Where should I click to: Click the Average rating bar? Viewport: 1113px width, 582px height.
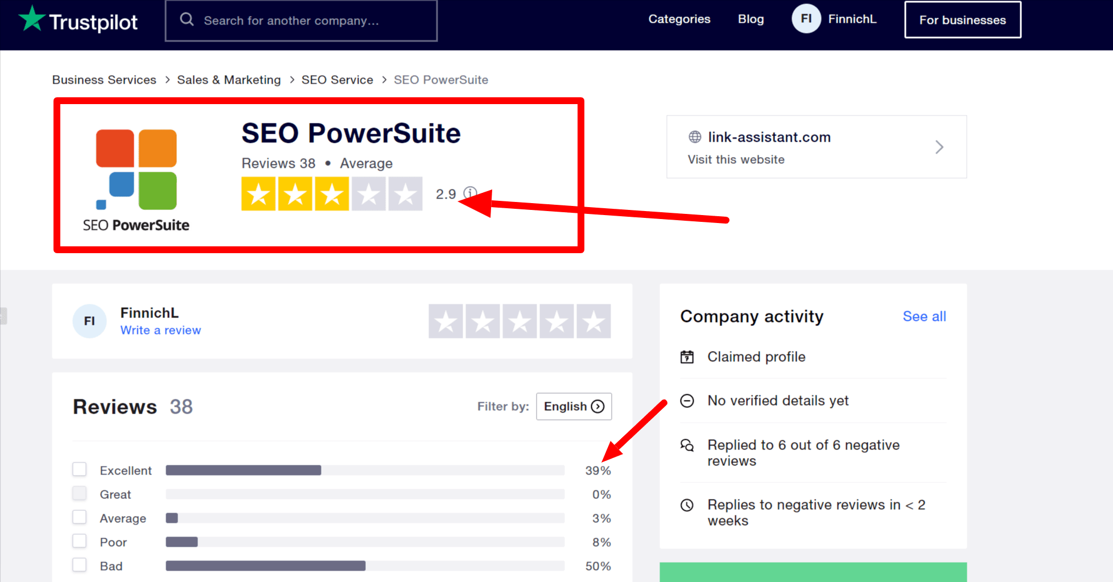pyautogui.click(x=365, y=518)
